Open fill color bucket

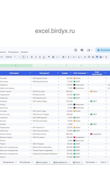tap(49, 57)
